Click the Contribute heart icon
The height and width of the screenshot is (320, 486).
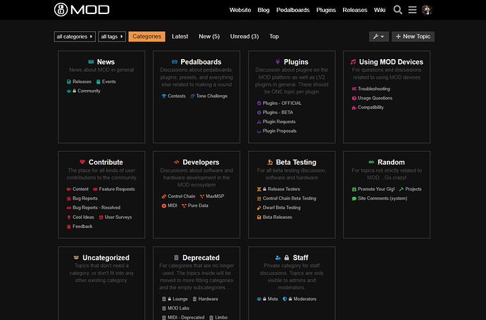click(82, 162)
